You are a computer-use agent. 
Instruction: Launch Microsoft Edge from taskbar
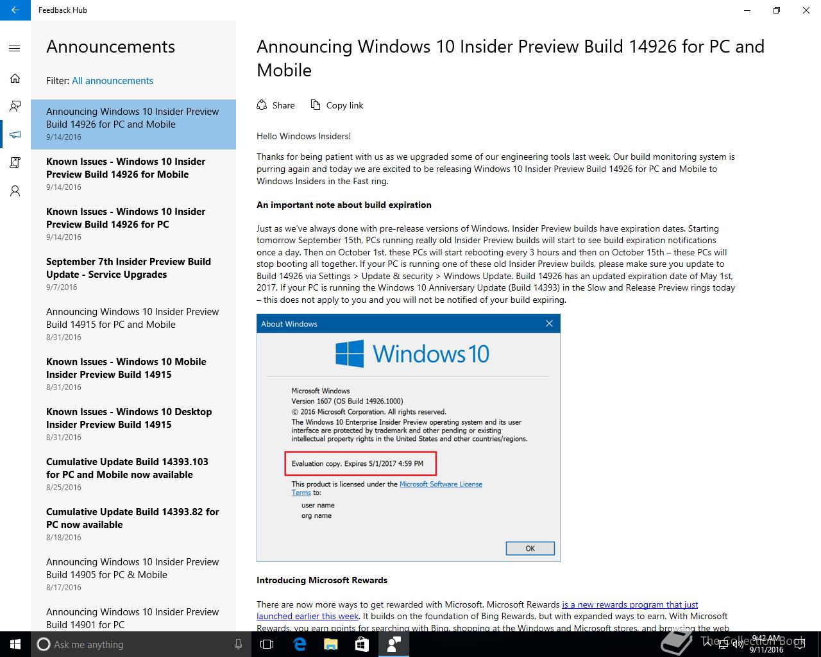pyautogui.click(x=300, y=644)
